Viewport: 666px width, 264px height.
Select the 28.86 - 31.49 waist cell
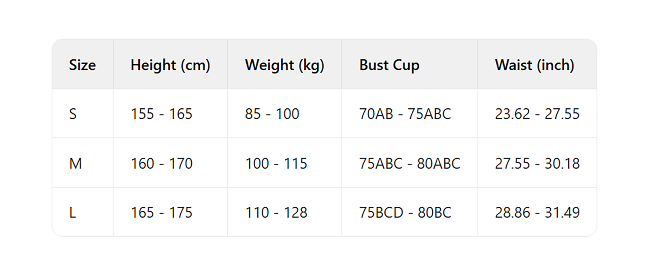pyautogui.click(x=537, y=212)
